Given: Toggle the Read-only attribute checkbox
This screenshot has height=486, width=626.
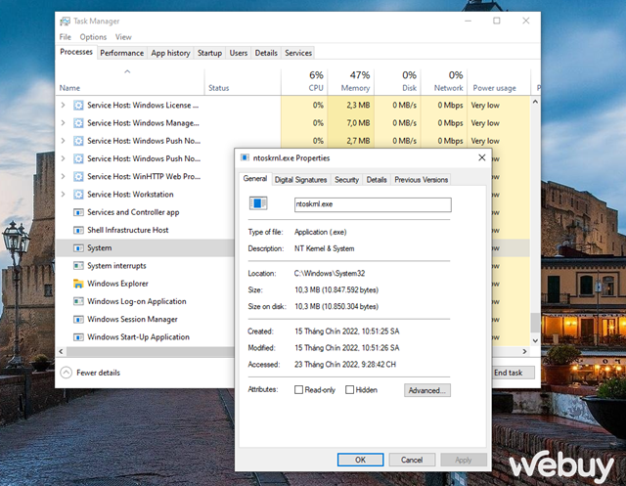Looking at the screenshot, I should point(298,390).
